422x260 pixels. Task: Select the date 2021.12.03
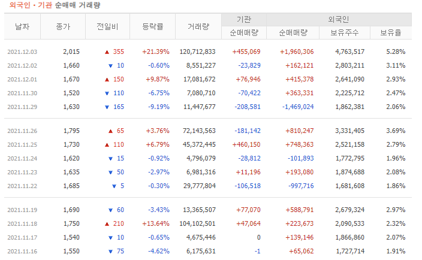[x=22, y=52]
